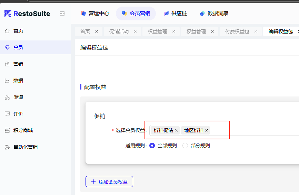The image size is (299, 195).
Task: Click the 促销 card heading
Action: click(100, 116)
